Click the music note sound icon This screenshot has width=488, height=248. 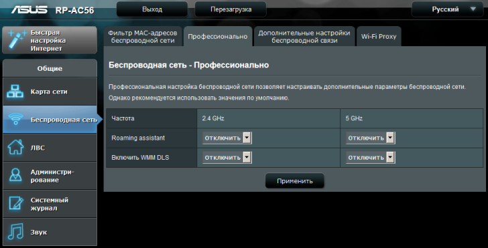click(15, 231)
